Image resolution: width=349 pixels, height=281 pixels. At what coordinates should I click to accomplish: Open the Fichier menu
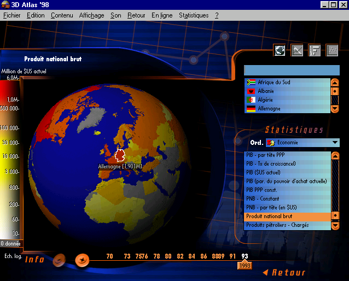click(x=12, y=15)
